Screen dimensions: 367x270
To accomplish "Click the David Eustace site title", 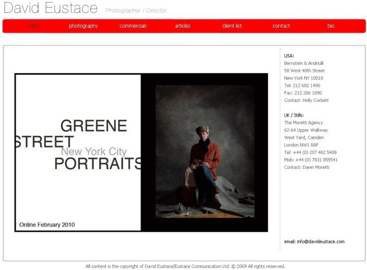I will pos(50,8).
